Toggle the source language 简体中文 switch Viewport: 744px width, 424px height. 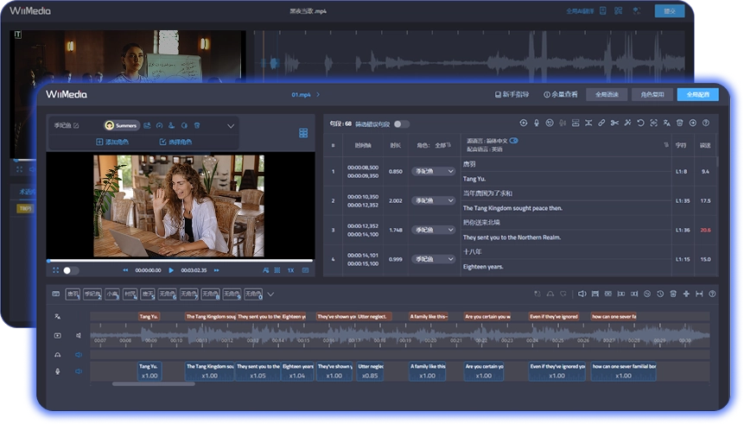coord(514,140)
